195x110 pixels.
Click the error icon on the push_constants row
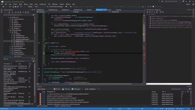point(40,98)
